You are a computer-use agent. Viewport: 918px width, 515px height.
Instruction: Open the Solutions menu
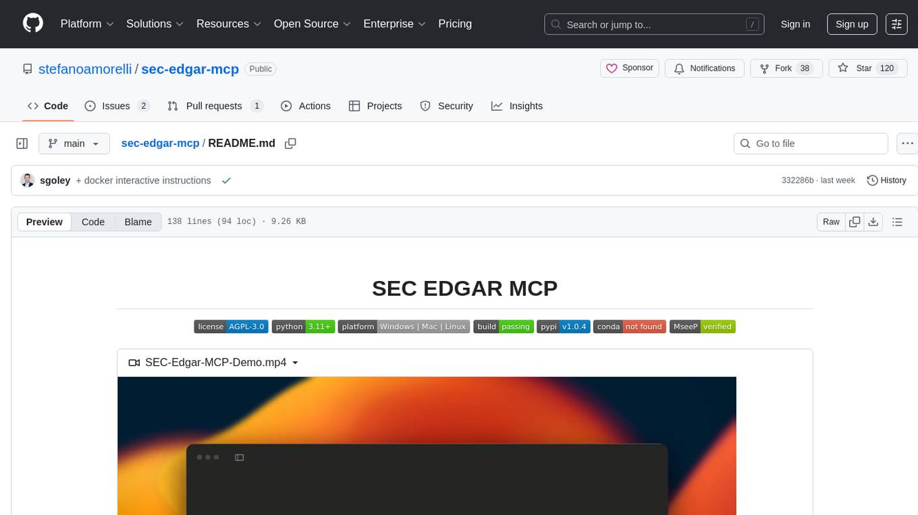coord(155,24)
